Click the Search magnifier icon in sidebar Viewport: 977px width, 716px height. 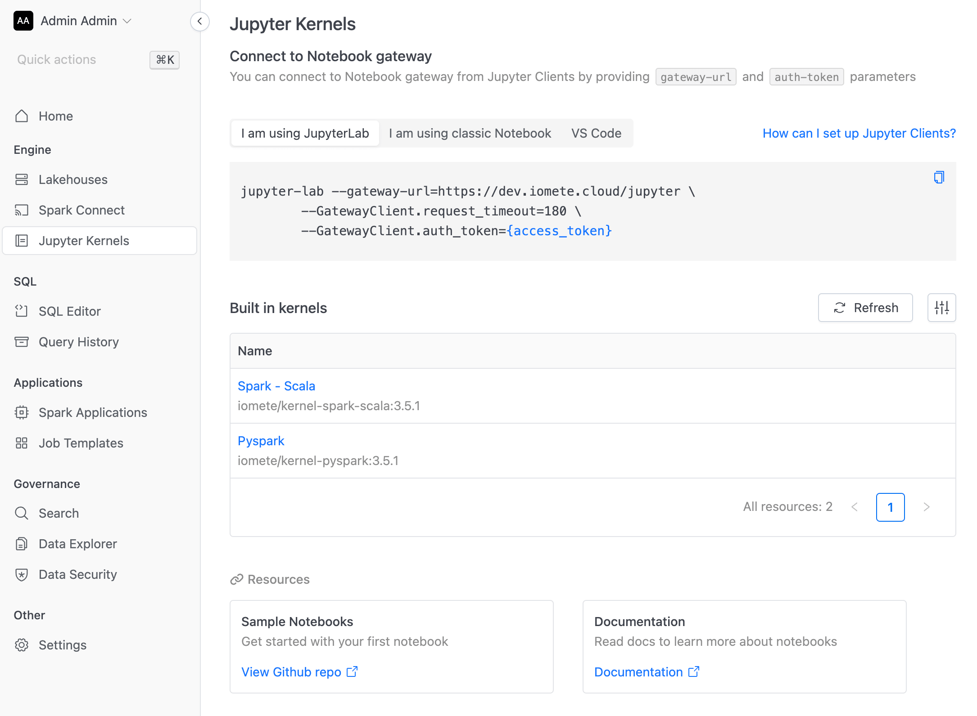pos(22,513)
